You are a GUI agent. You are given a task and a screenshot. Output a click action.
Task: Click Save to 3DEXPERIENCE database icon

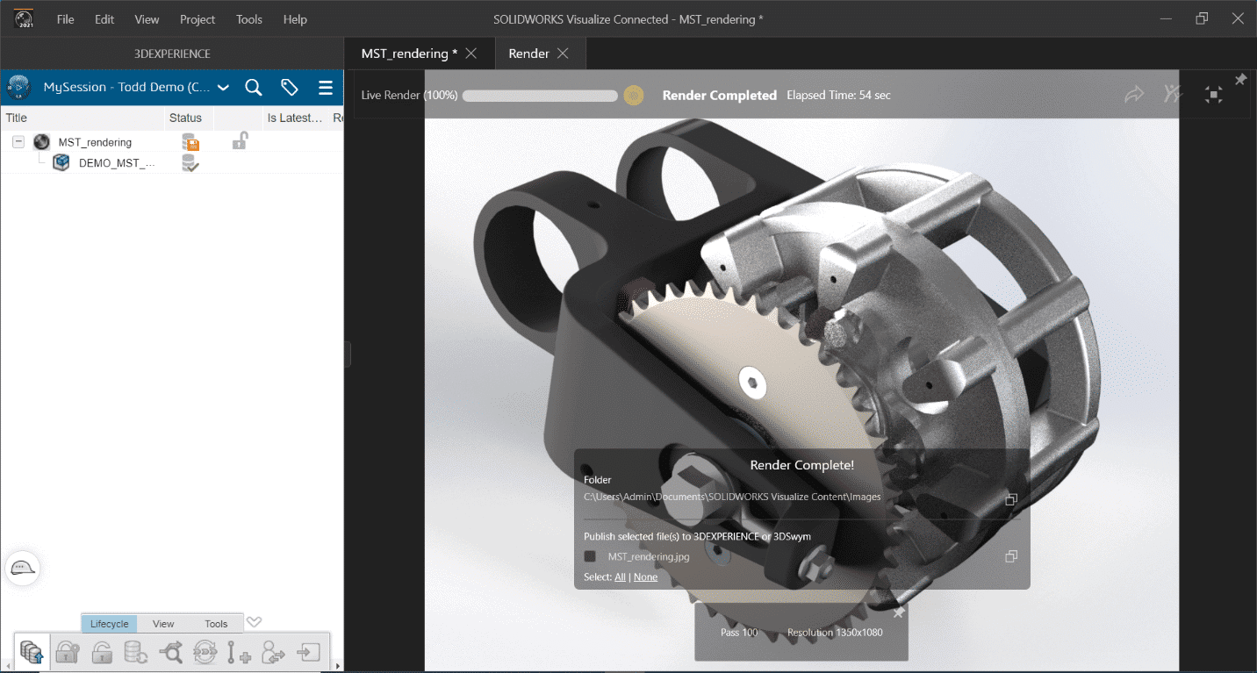click(x=32, y=652)
